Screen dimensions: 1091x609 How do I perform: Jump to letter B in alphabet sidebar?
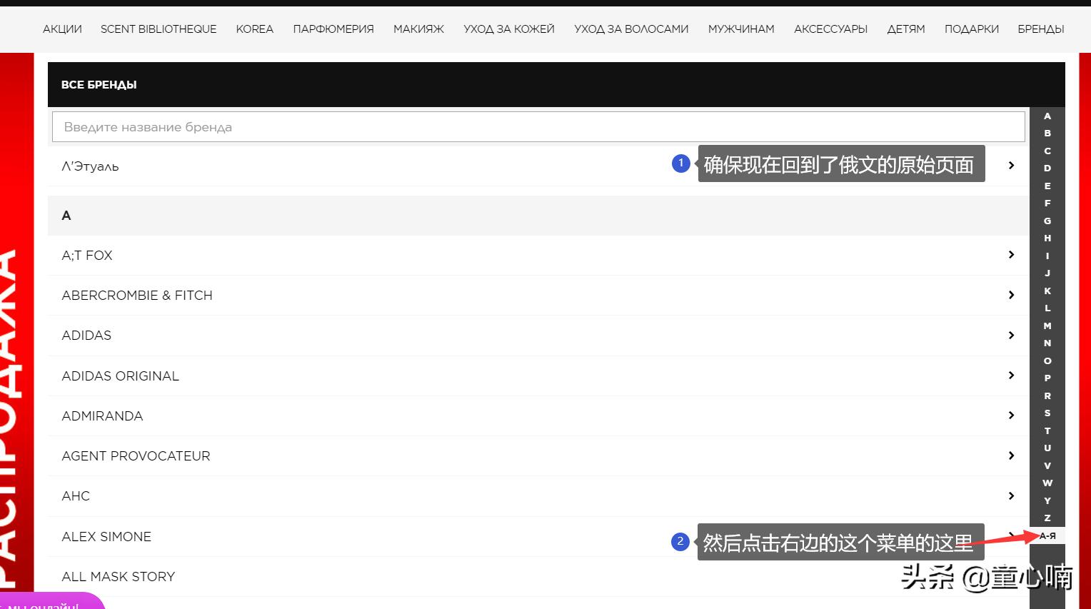click(x=1047, y=133)
